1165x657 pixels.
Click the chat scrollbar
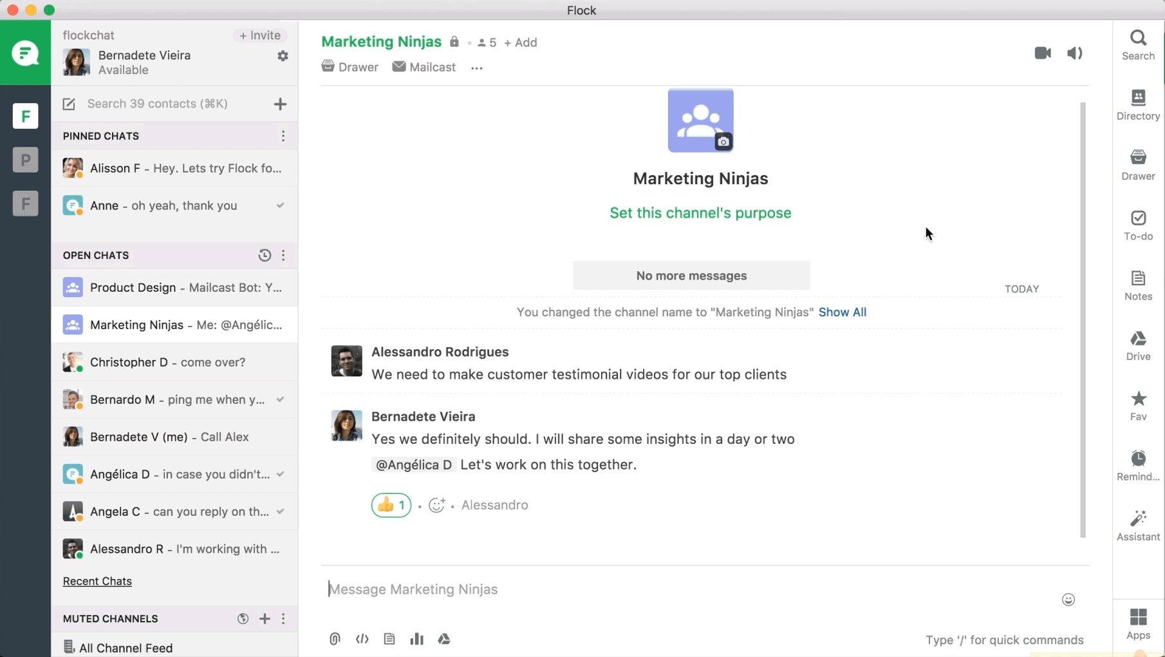(x=1083, y=319)
